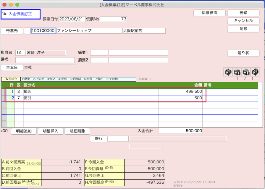Click the キャンセル button

pyautogui.click(x=243, y=21)
